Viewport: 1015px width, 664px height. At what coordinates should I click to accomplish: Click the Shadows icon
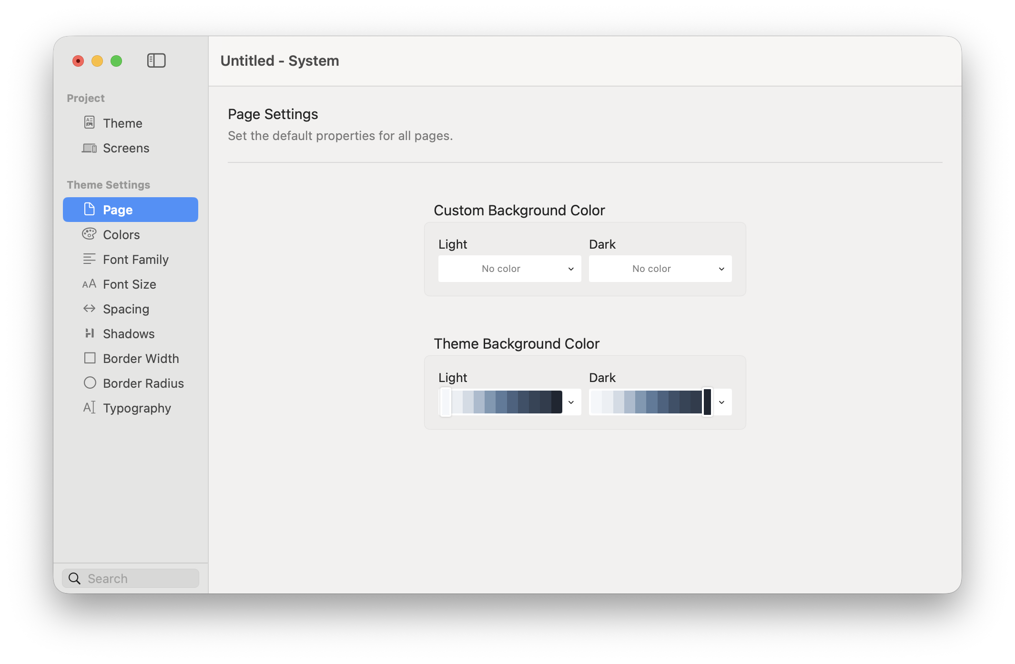coord(89,333)
